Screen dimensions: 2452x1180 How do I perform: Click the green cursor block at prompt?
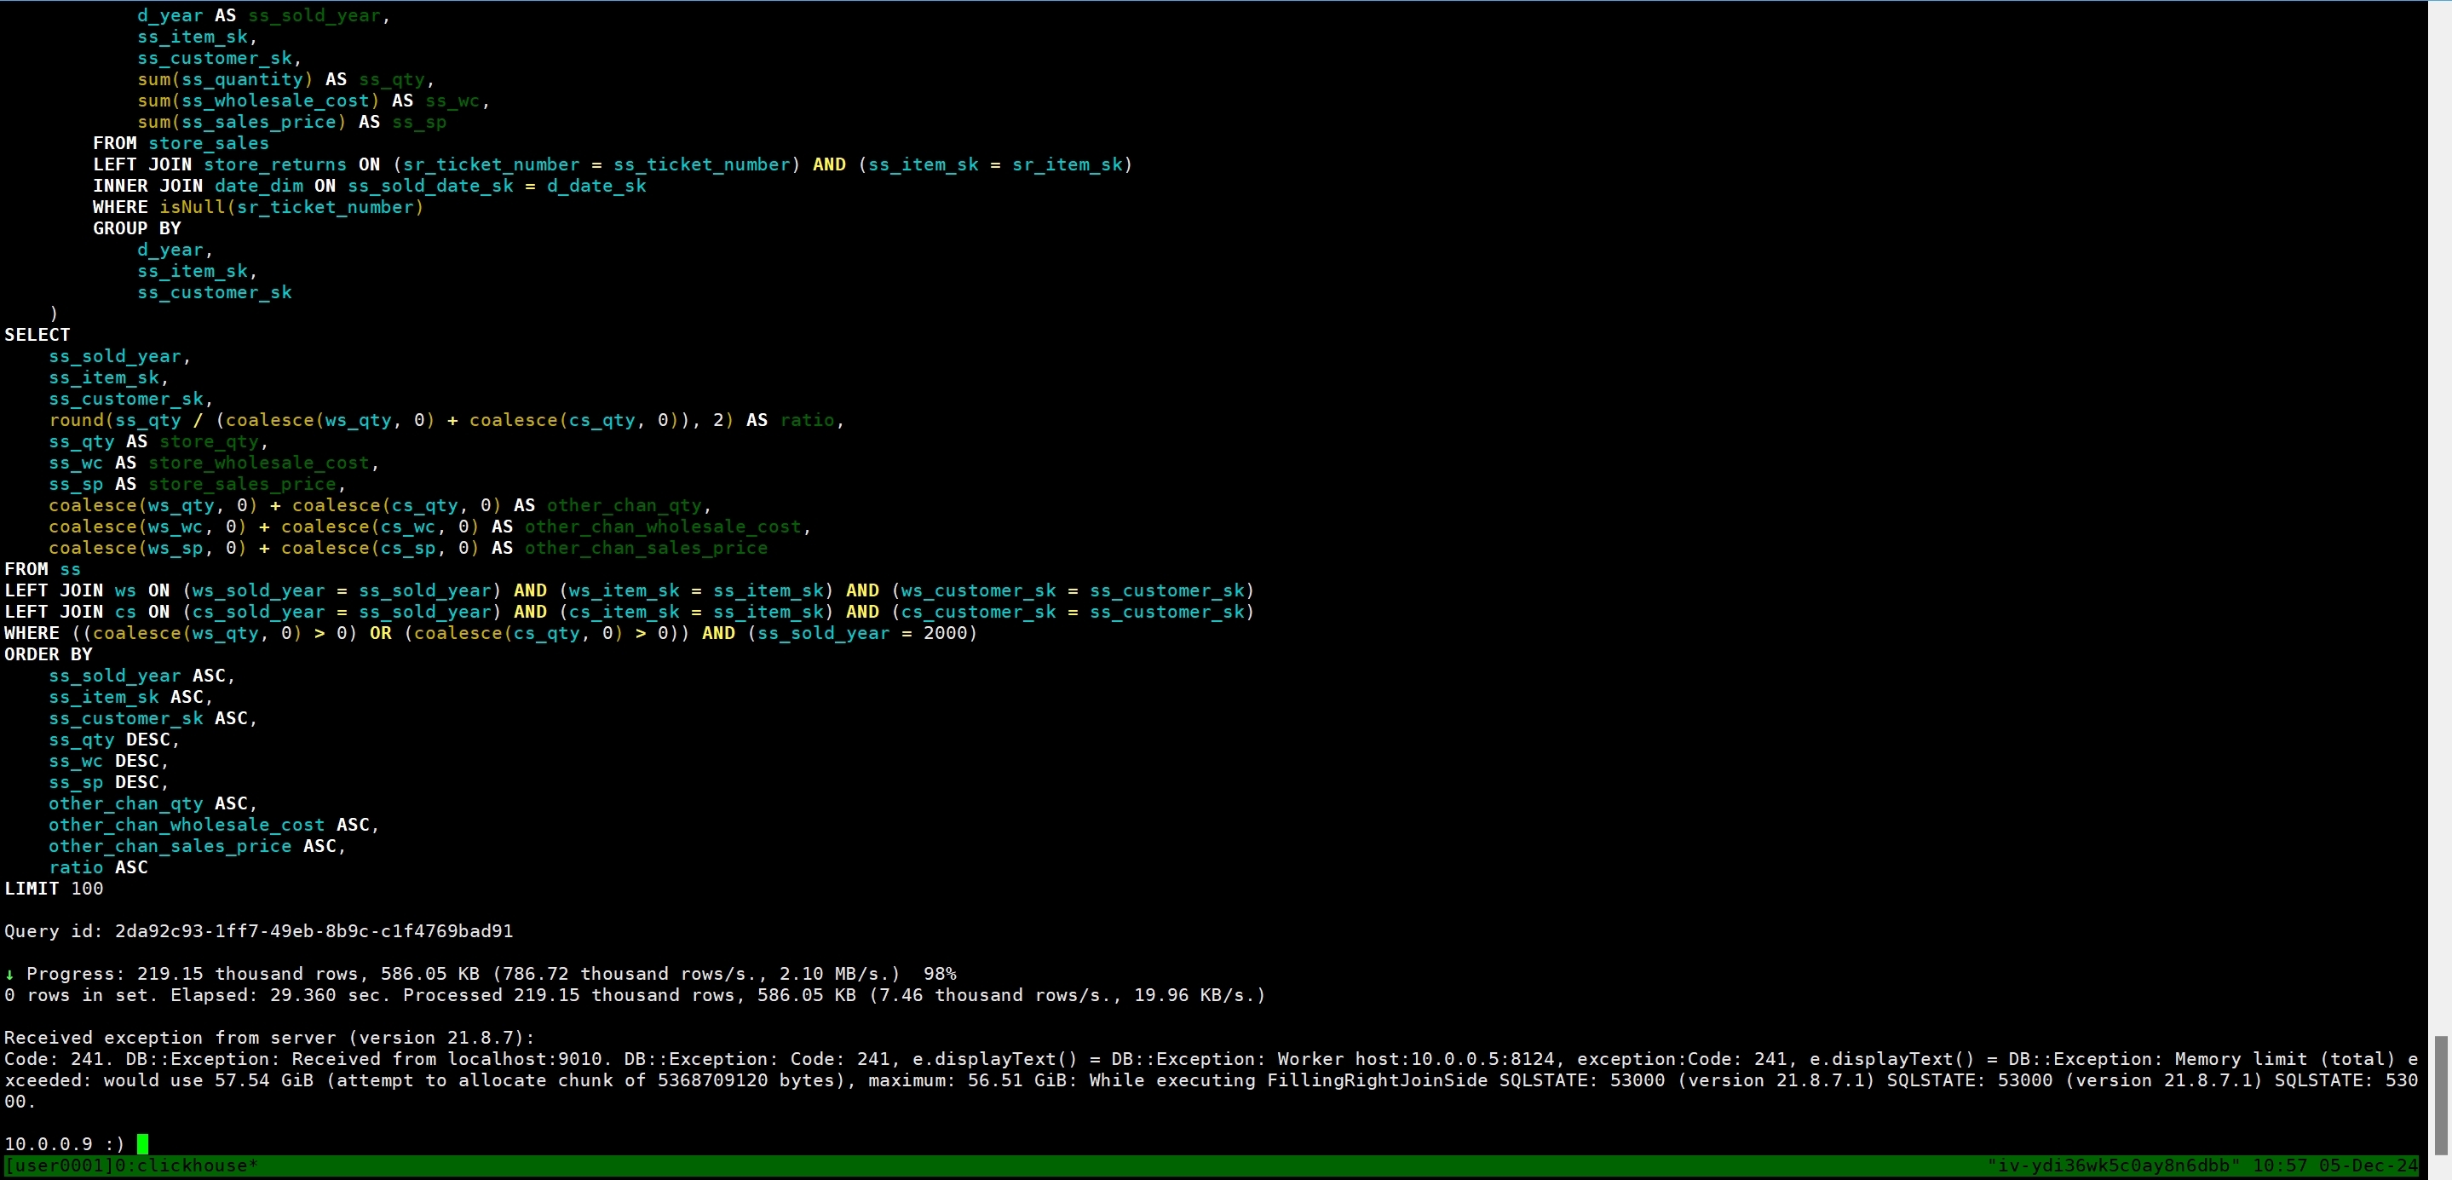point(143,1143)
